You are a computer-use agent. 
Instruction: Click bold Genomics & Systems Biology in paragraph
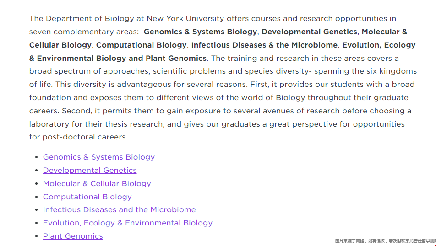(200, 32)
